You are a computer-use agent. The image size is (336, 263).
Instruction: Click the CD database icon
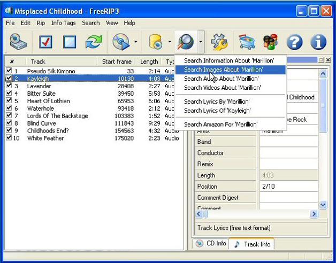click(x=156, y=42)
